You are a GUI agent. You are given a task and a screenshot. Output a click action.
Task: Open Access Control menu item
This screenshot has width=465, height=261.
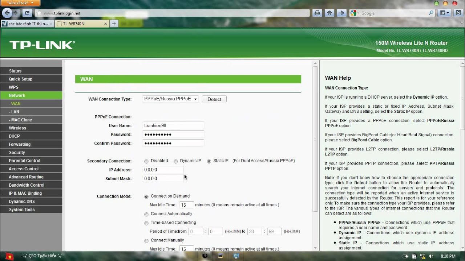point(31,169)
